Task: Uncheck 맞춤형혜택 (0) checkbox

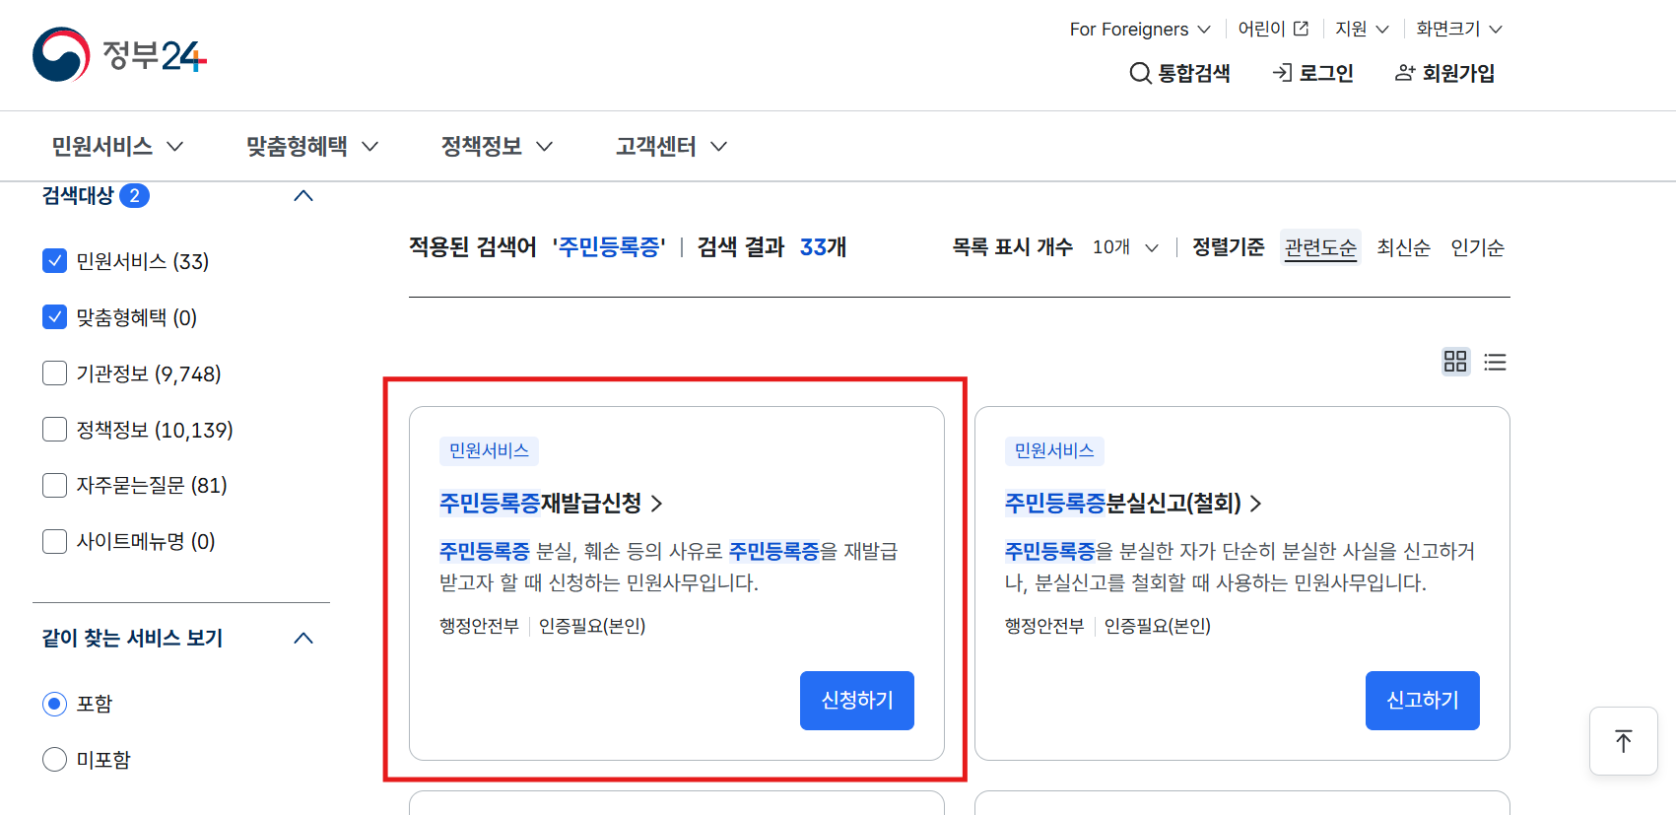Action: point(55,317)
